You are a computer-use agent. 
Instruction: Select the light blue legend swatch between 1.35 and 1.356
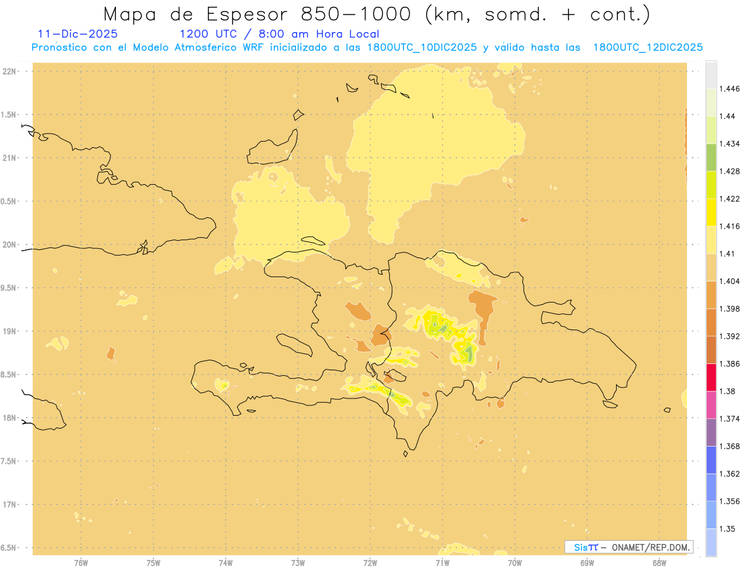[711, 515]
